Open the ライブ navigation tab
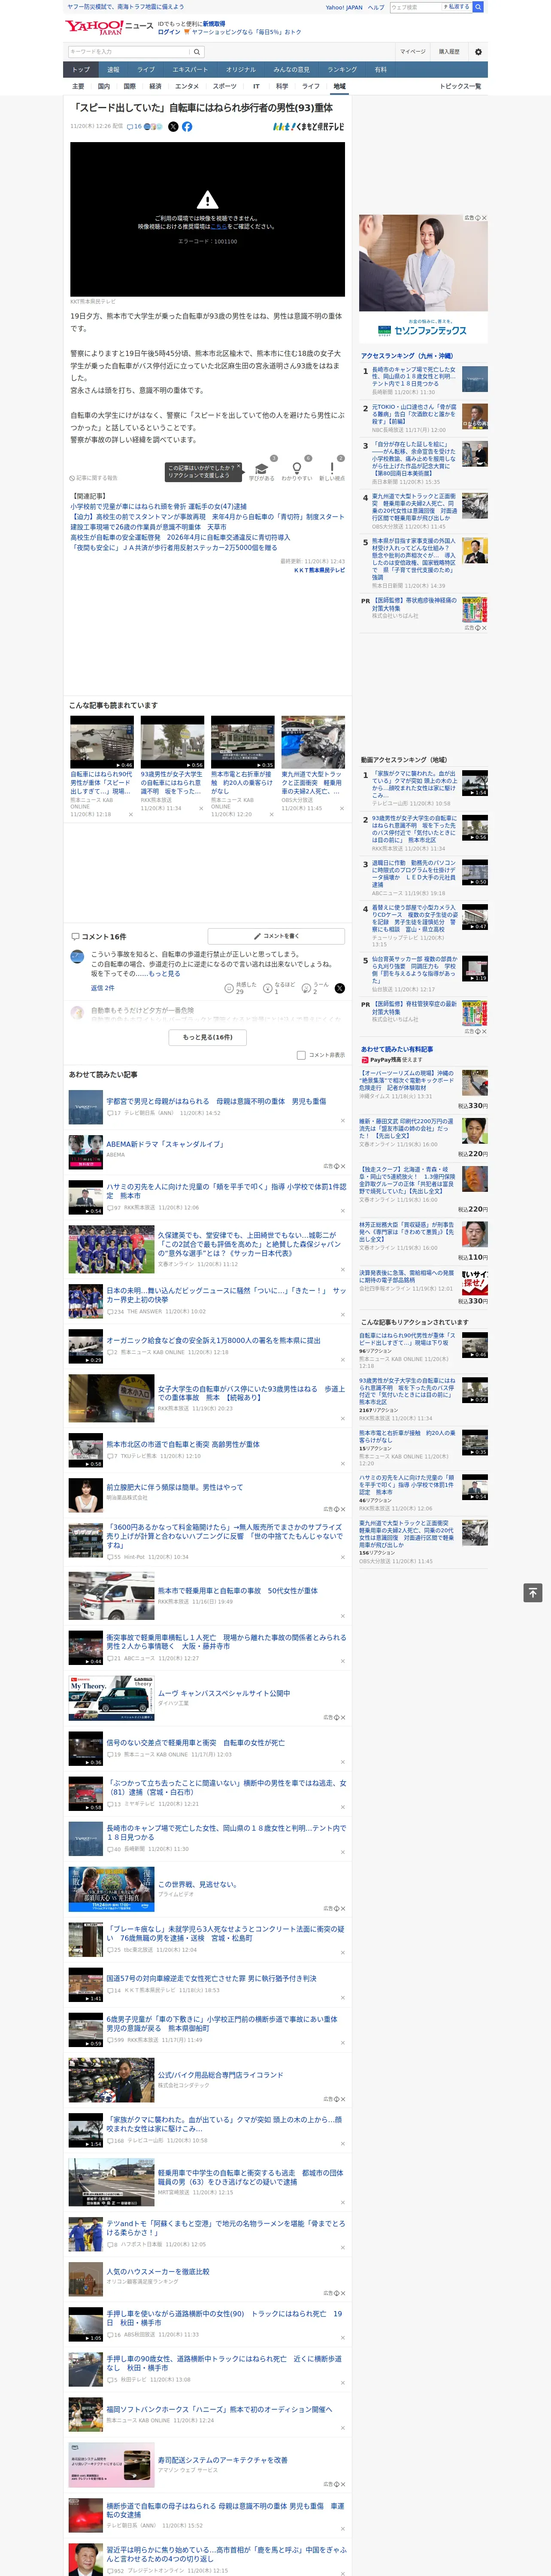 point(146,70)
